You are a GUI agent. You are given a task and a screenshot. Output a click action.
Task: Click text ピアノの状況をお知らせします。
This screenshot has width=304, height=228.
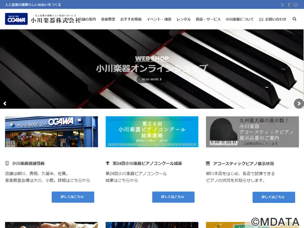[x=236, y=180]
